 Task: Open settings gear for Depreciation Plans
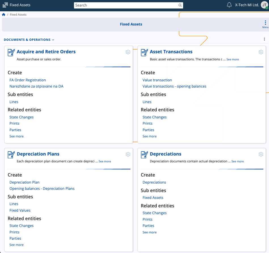click(x=128, y=154)
